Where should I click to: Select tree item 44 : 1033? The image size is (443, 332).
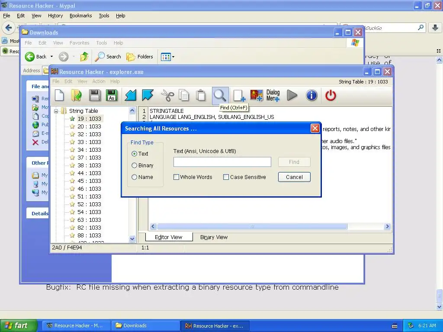click(x=89, y=173)
